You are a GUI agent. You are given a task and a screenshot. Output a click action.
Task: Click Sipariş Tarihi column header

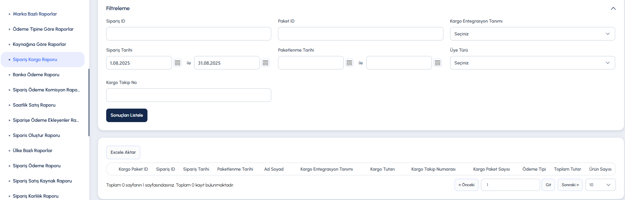196,169
